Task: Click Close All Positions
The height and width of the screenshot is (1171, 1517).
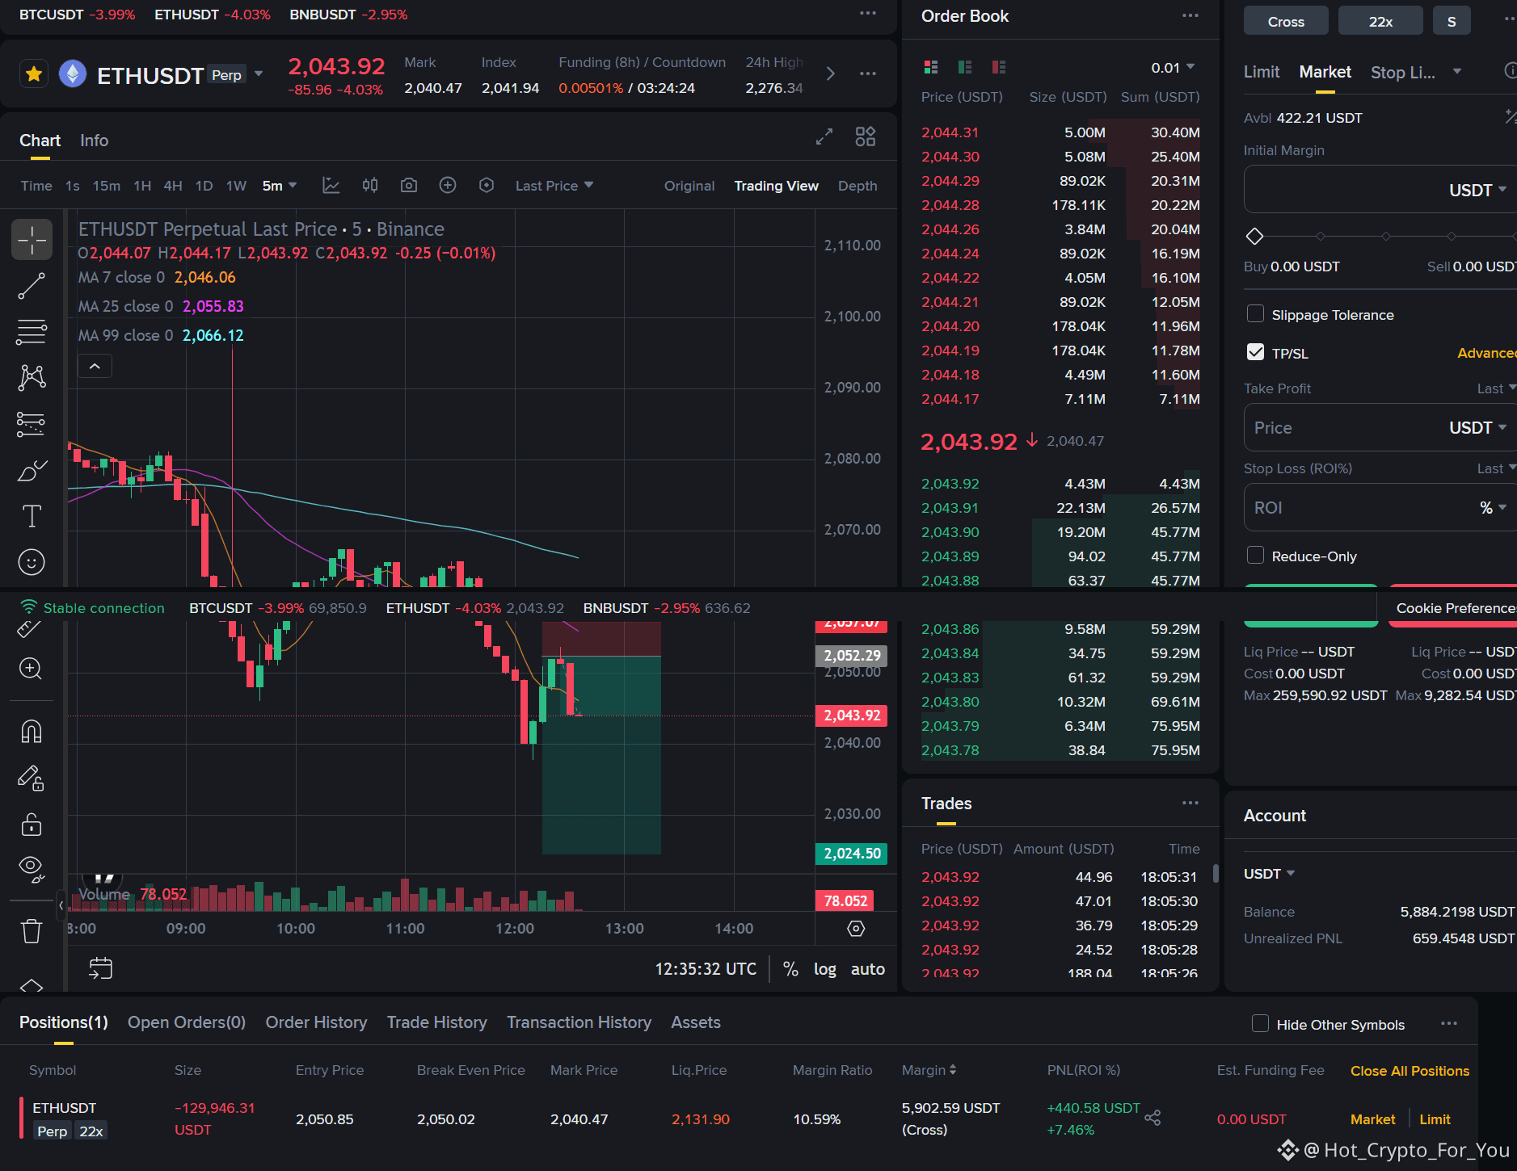Action: (1410, 1071)
